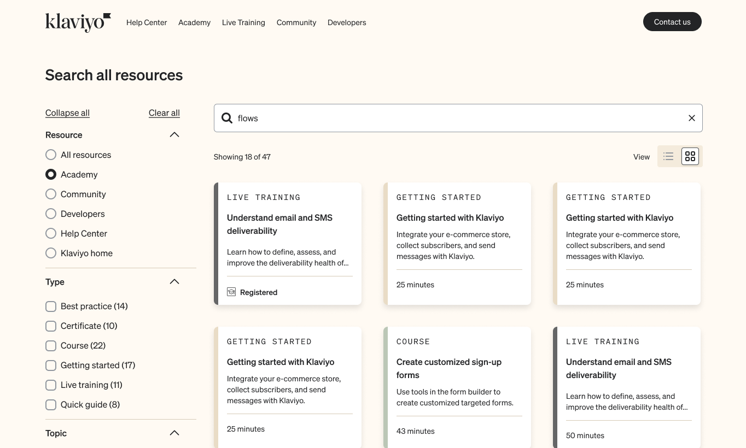Clear the search with the X icon

[x=691, y=118]
